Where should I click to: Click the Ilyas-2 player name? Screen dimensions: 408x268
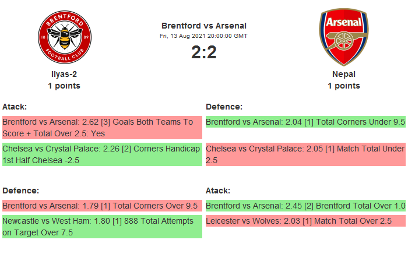click(64, 74)
